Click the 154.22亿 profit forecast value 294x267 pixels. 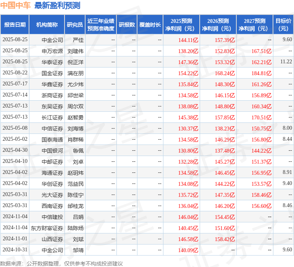pos(188,73)
